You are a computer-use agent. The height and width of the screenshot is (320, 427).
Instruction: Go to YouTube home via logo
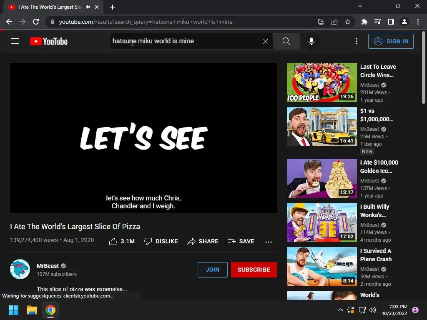click(49, 41)
